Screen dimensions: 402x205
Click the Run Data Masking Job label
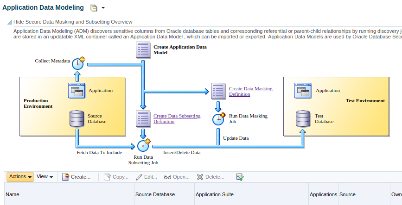click(248, 119)
